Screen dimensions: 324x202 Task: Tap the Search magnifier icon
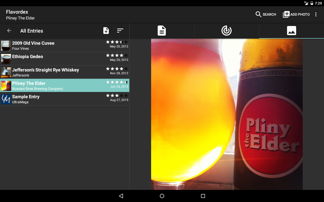[258, 14]
